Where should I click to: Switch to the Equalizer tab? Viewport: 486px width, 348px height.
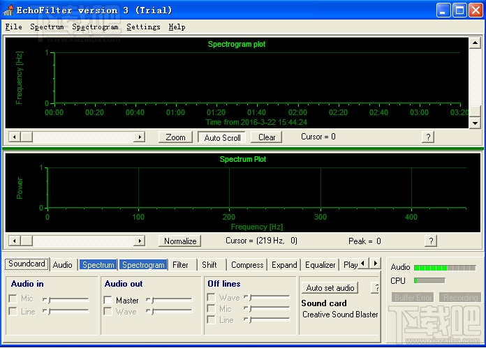[x=321, y=265]
